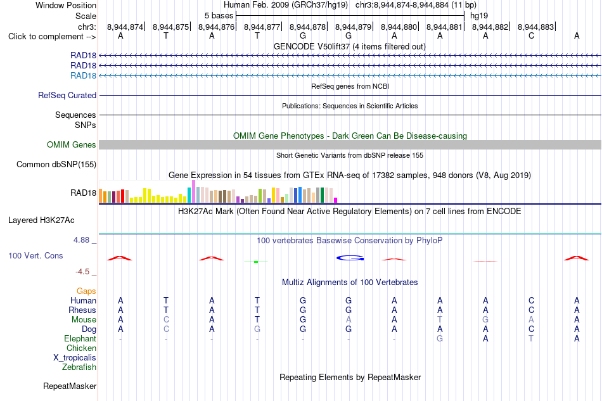Click the Elephant alignment row label
The width and height of the screenshot is (602, 401).
click(80, 338)
